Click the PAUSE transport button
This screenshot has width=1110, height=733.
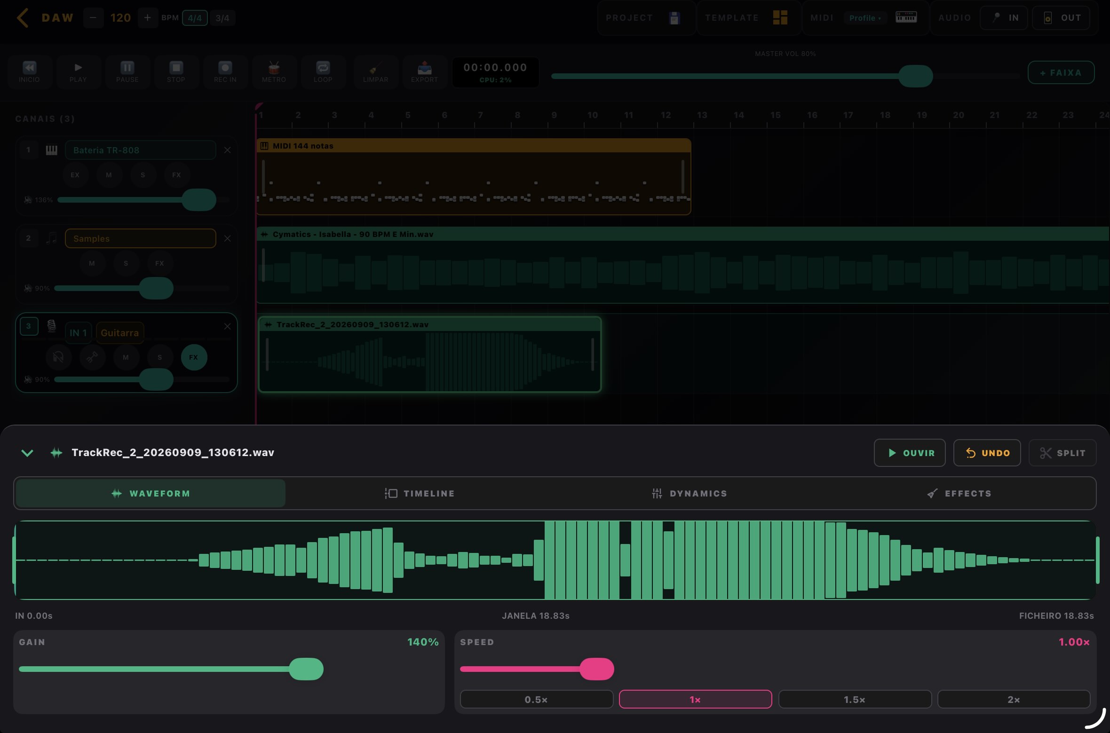point(127,72)
